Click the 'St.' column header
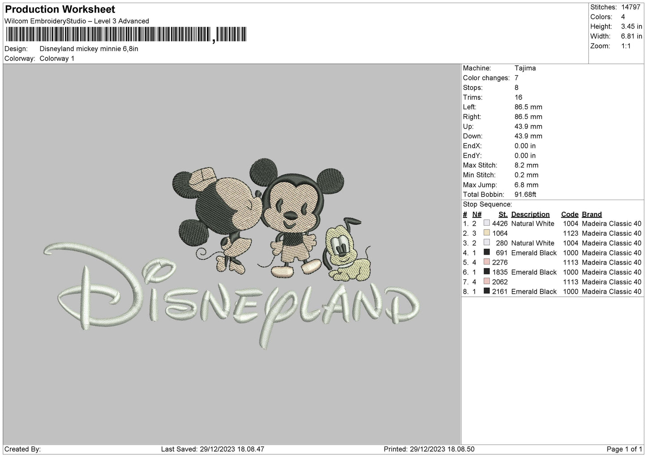This screenshot has height=457, width=647. (x=503, y=214)
